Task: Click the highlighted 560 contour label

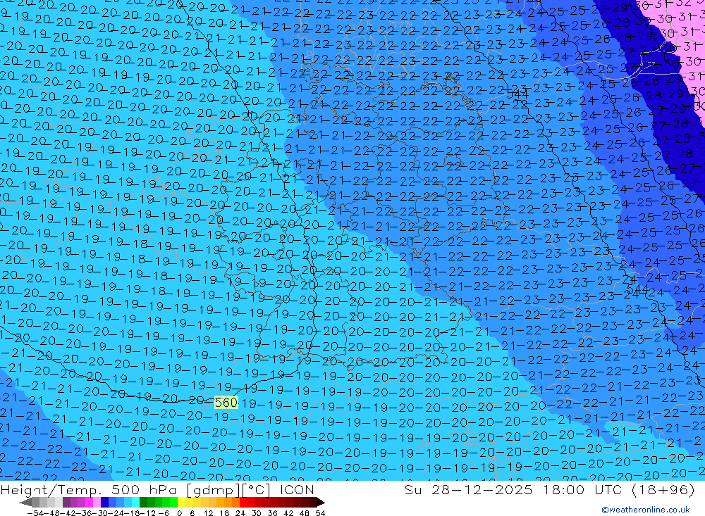Action: (x=226, y=403)
